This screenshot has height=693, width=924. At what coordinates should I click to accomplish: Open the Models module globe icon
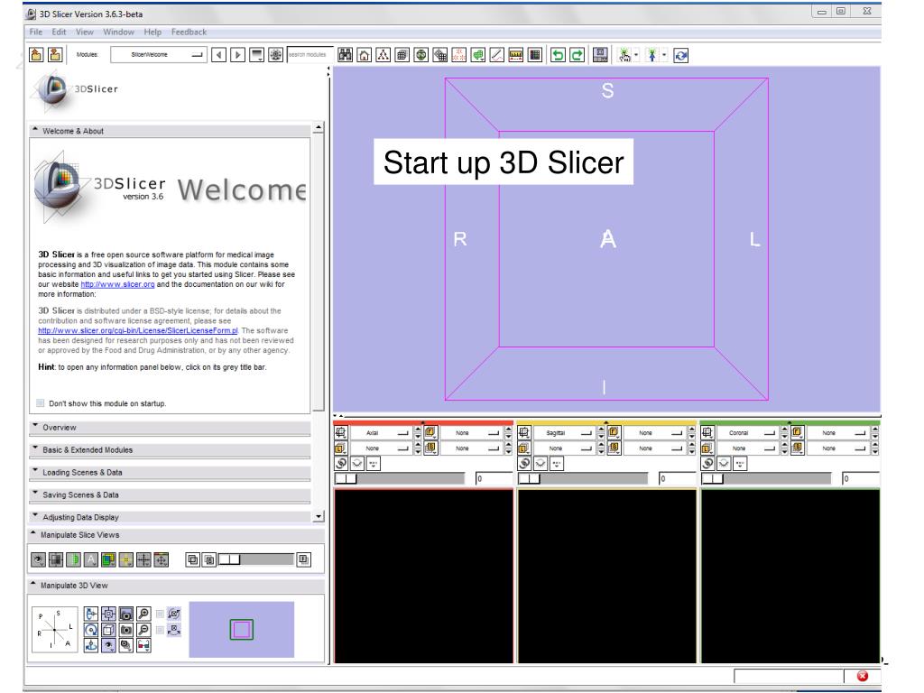pos(420,55)
